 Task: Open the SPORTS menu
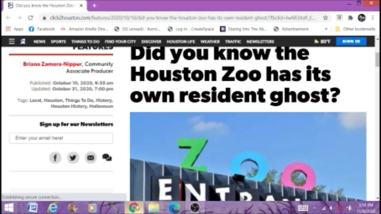click(x=58, y=42)
